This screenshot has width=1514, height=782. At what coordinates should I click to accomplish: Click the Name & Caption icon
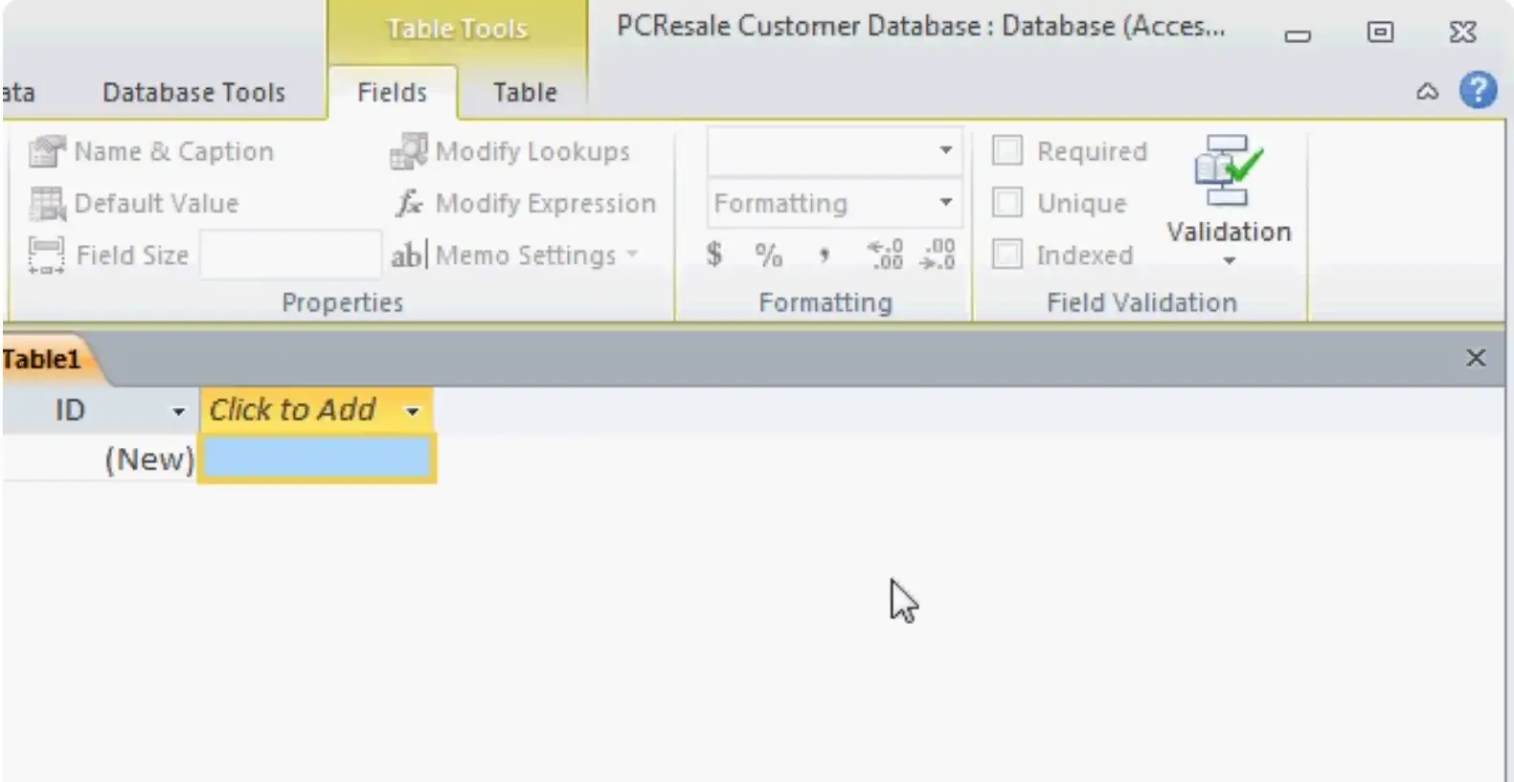pos(46,151)
